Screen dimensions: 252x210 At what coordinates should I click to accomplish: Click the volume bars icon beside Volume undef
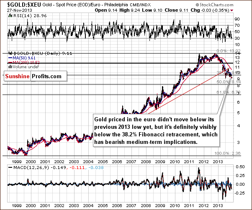(10, 67)
